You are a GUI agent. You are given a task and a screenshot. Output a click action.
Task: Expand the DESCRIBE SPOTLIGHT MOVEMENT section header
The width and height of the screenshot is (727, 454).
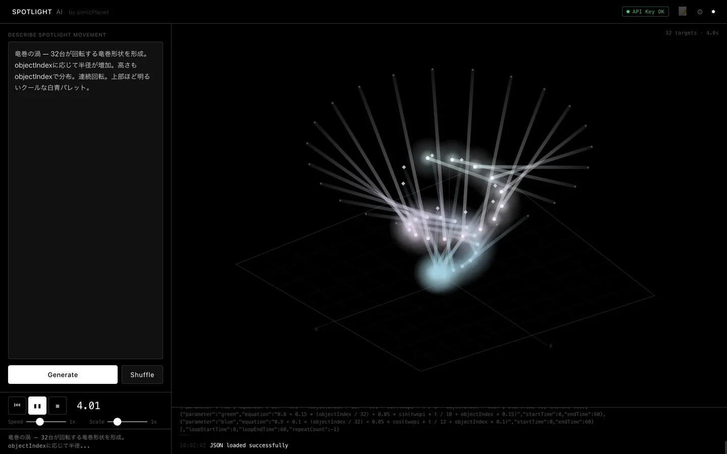(57, 35)
